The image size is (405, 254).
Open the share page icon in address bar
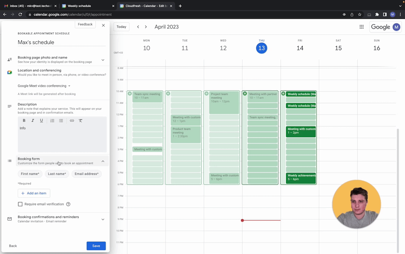click(x=352, y=14)
